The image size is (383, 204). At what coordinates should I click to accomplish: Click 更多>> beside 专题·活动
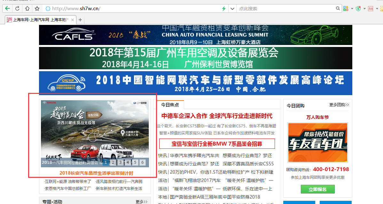coord(141,202)
